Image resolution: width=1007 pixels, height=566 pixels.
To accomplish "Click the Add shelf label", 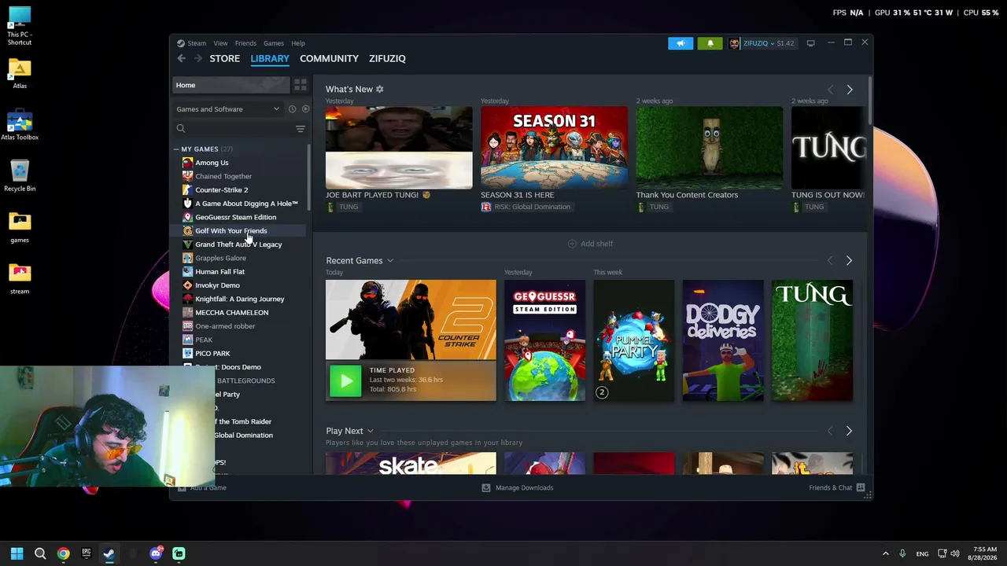I will pos(596,244).
